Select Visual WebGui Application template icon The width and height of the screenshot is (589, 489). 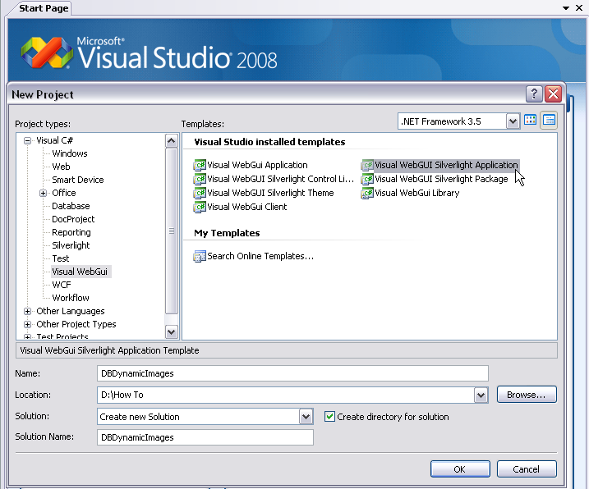point(200,165)
